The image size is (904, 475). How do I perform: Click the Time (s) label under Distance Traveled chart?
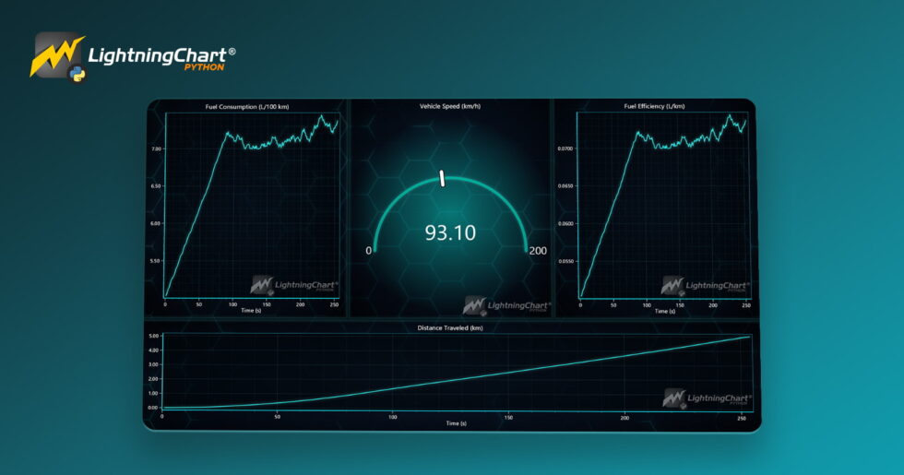pyautogui.click(x=456, y=423)
